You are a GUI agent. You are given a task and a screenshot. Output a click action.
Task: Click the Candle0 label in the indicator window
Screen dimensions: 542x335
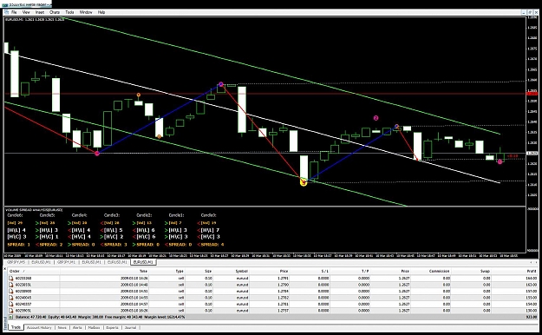point(208,215)
